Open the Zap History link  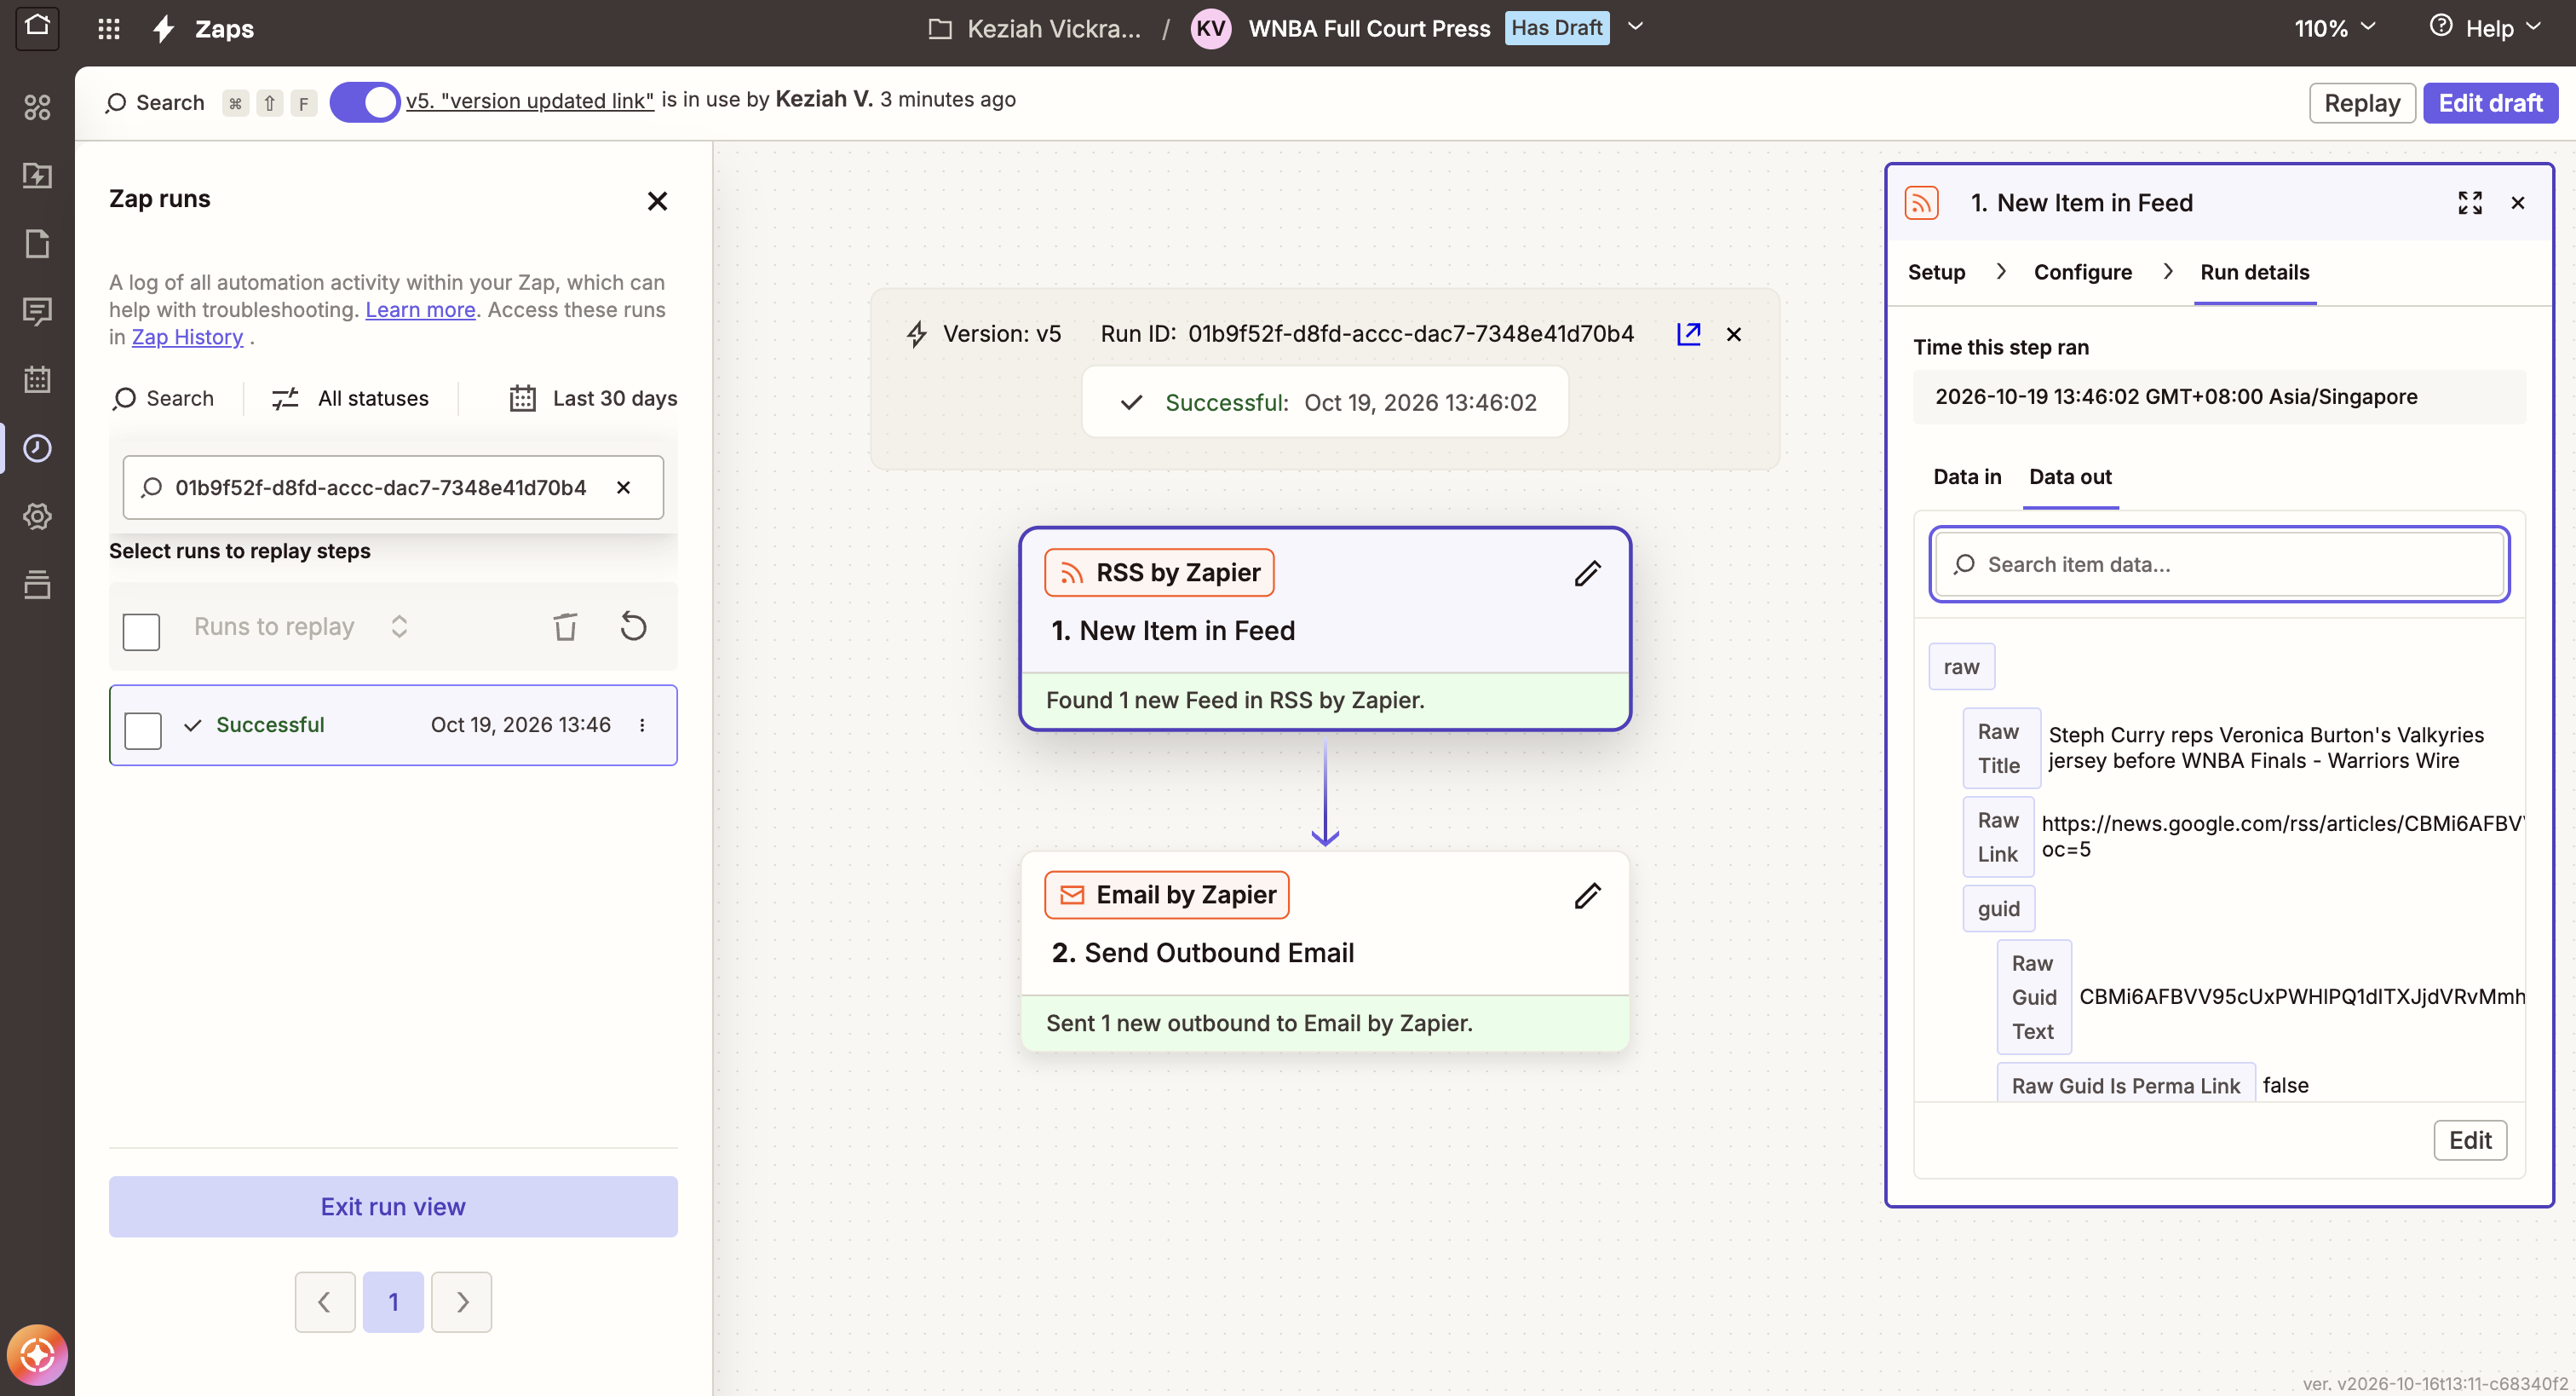[x=187, y=337]
